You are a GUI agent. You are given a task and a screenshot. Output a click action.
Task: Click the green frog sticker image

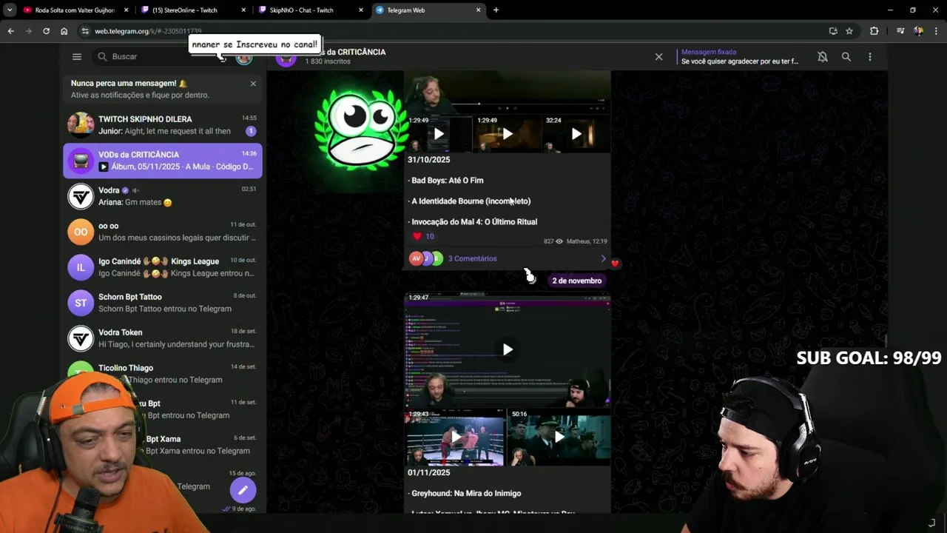362,130
